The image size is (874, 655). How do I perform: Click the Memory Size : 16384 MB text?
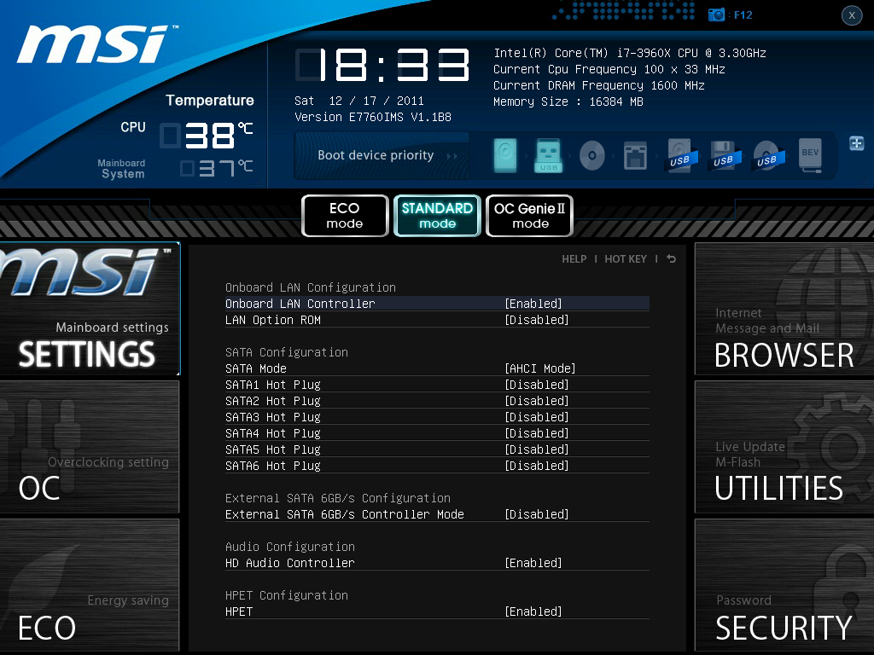click(x=568, y=101)
